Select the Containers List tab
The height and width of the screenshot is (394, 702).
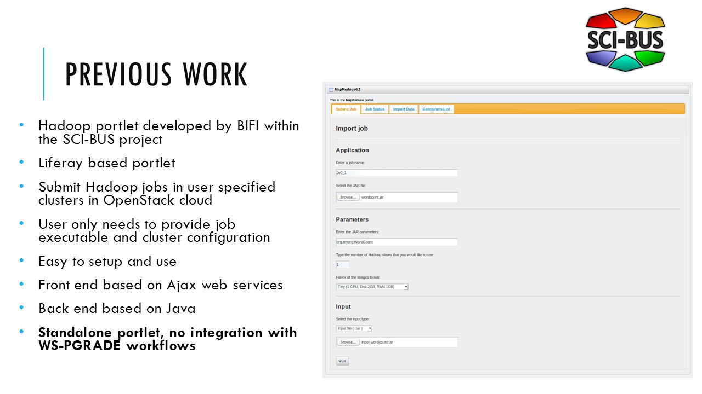pos(436,109)
